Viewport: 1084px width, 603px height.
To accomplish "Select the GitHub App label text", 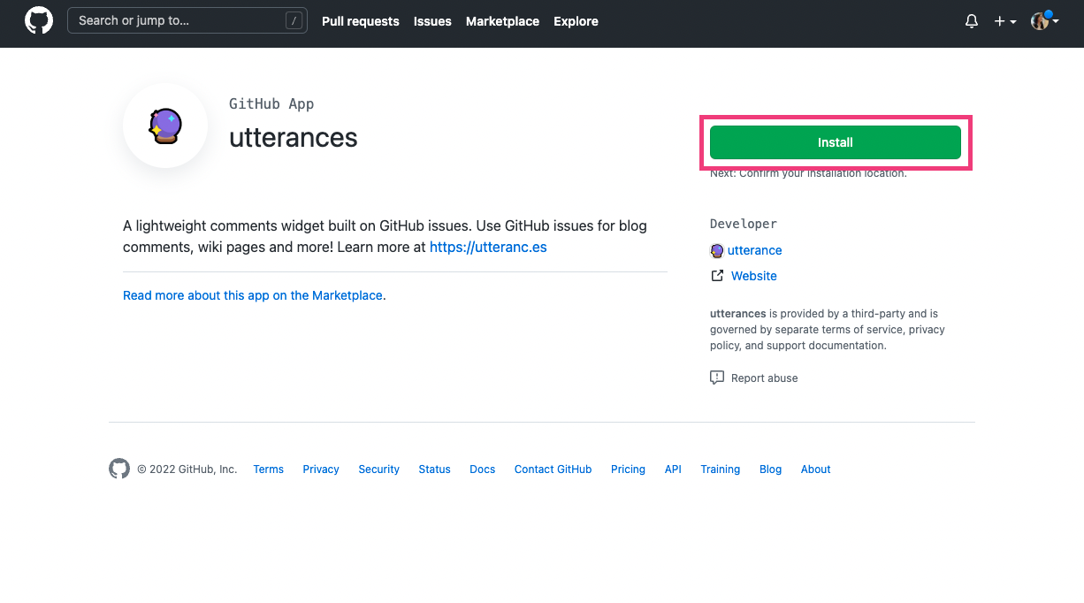I will point(271,103).
